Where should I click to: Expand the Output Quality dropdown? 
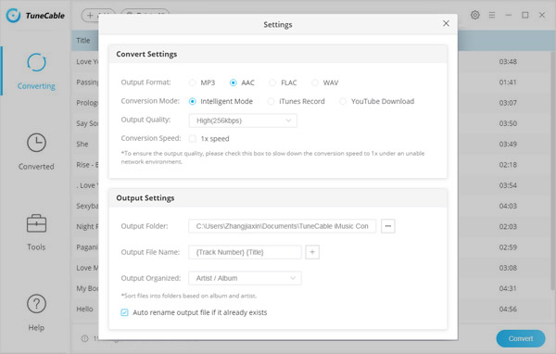click(243, 120)
